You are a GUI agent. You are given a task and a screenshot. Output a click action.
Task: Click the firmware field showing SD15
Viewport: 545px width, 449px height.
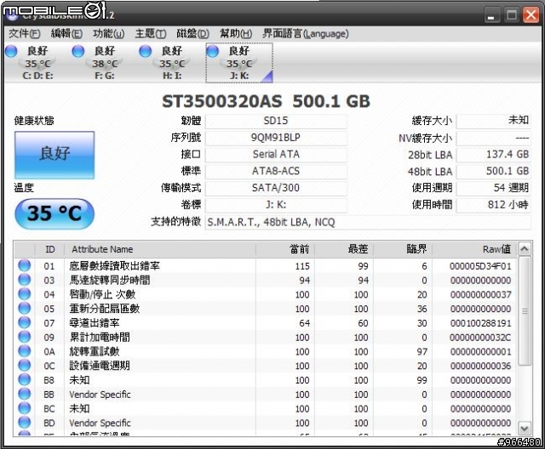(x=276, y=121)
